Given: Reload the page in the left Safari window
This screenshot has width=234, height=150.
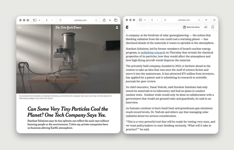Looking at the screenshot, I should pyautogui.click(x=96, y=20).
